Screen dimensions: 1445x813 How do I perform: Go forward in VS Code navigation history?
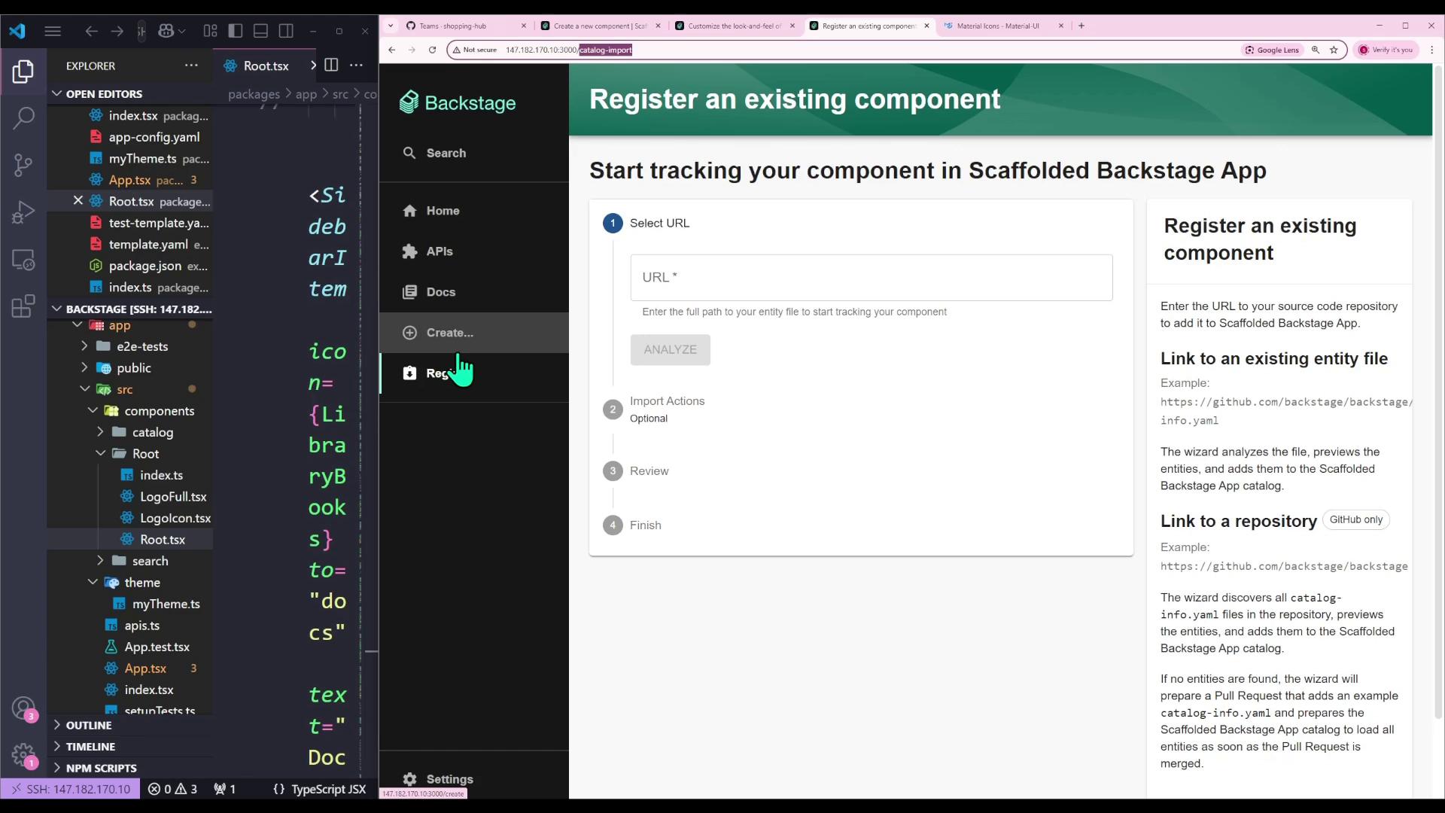pyautogui.click(x=117, y=31)
